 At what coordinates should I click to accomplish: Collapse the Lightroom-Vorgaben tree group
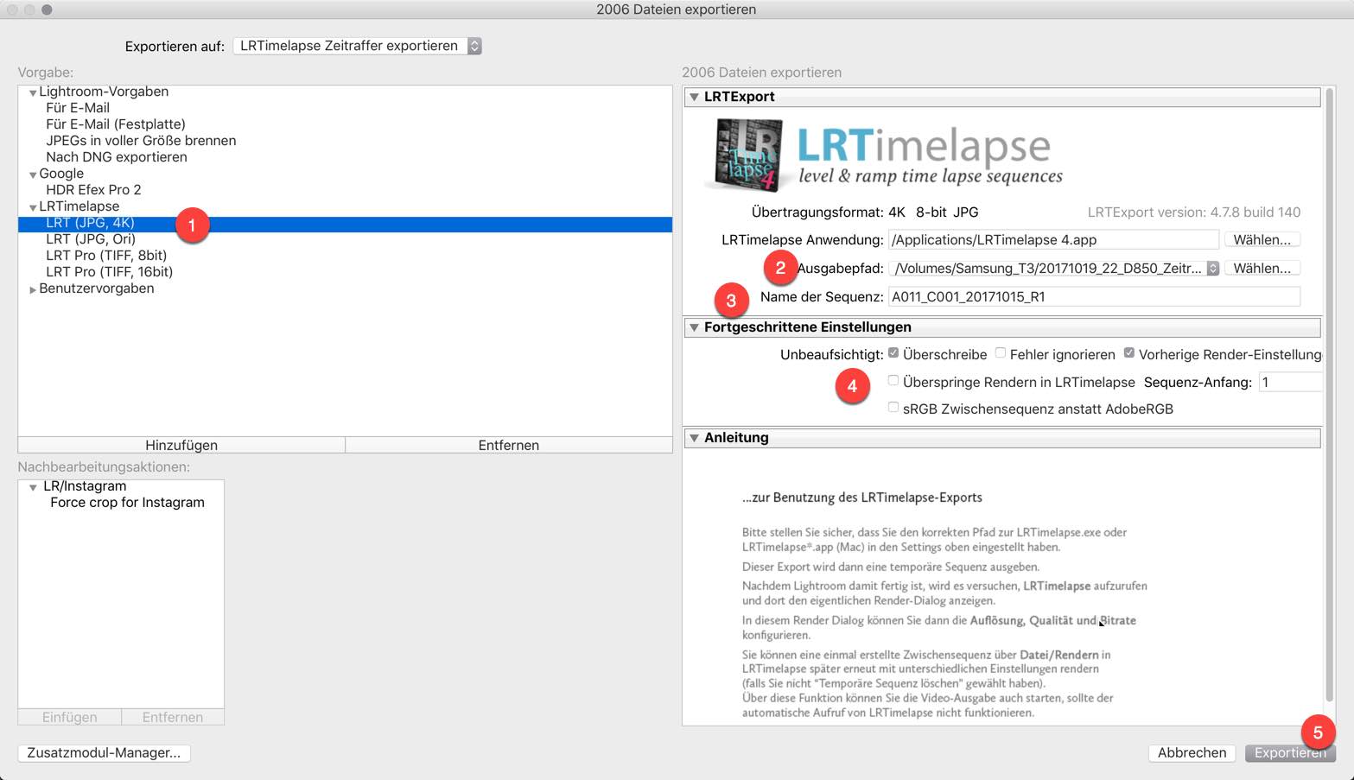(x=33, y=92)
